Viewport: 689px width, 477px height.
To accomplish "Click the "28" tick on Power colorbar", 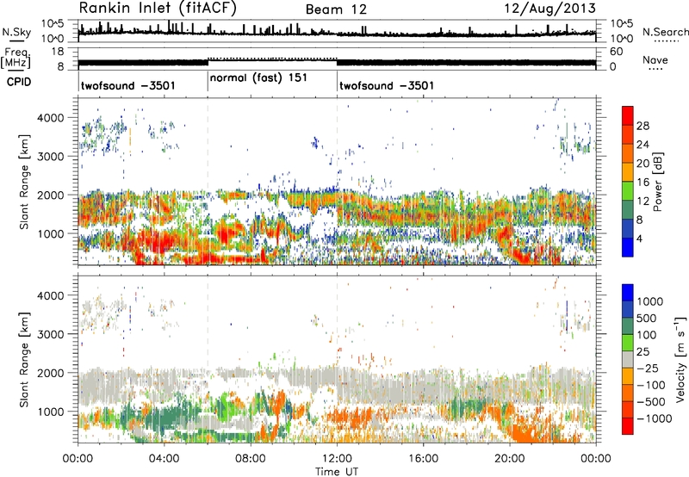I will click(642, 126).
